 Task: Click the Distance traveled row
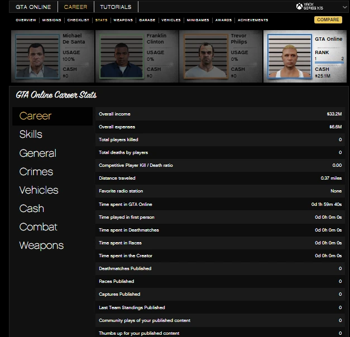coord(220,178)
